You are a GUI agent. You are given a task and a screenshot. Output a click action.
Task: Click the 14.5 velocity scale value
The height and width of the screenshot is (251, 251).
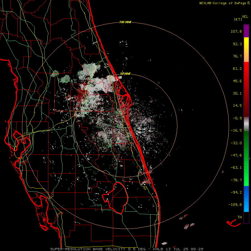tap(237, 106)
